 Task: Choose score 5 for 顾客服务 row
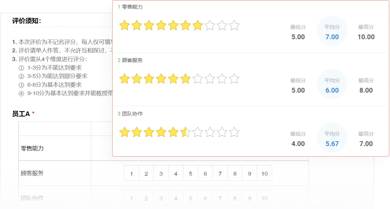[190, 173]
